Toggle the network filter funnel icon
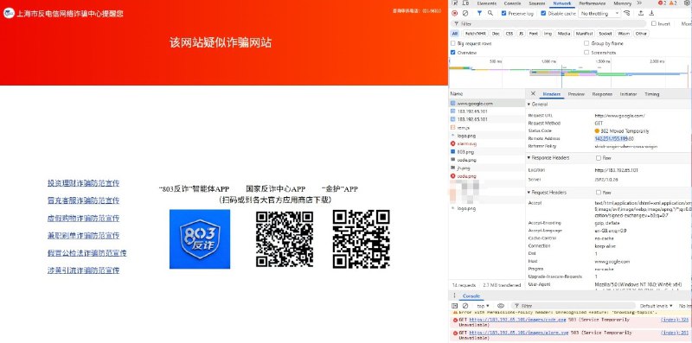The height and width of the screenshot is (343, 692). click(480, 13)
